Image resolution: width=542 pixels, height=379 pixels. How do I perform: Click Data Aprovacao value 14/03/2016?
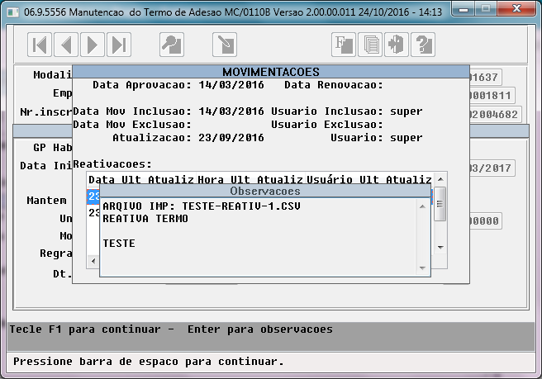tap(231, 85)
